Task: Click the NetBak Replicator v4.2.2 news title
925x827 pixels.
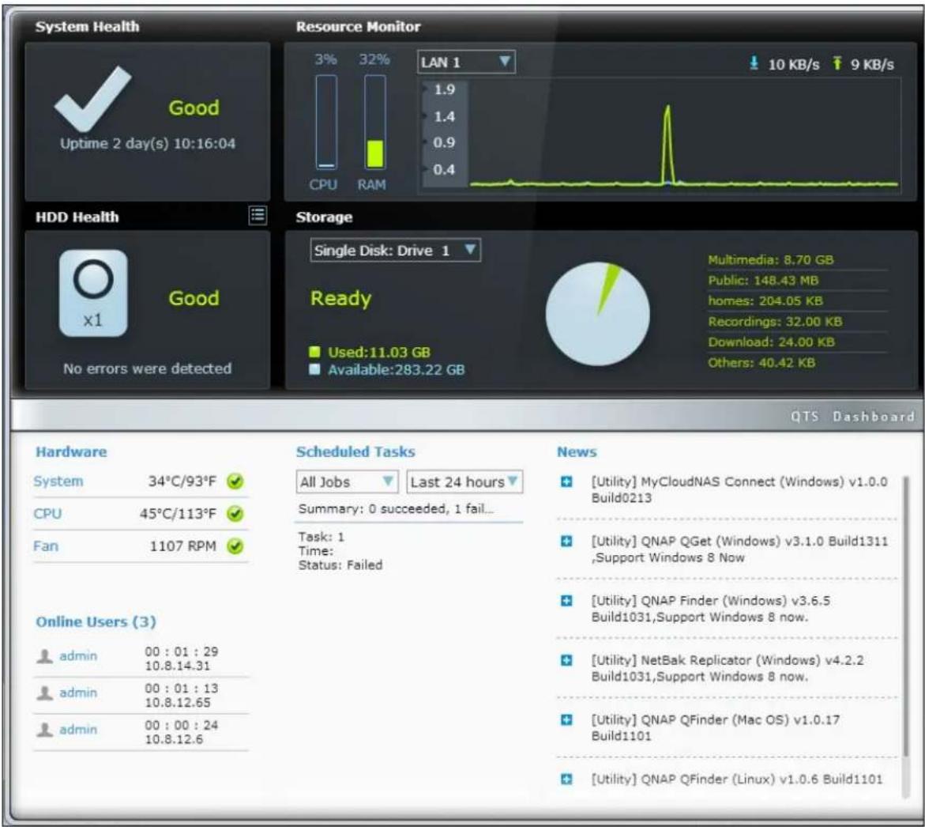Action: pos(728,668)
